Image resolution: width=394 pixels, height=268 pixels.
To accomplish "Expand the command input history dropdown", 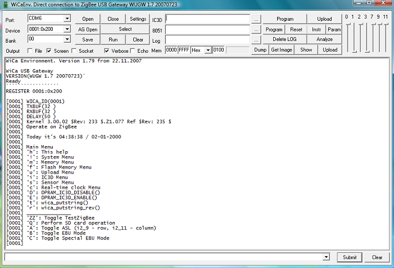I will (x=326, y=257).
